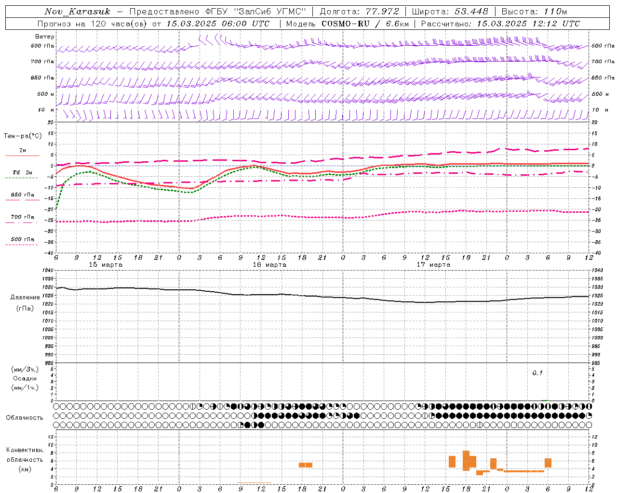
Task: Click the 850 гПа temperature legend line sample
Action: click(21, 200)
